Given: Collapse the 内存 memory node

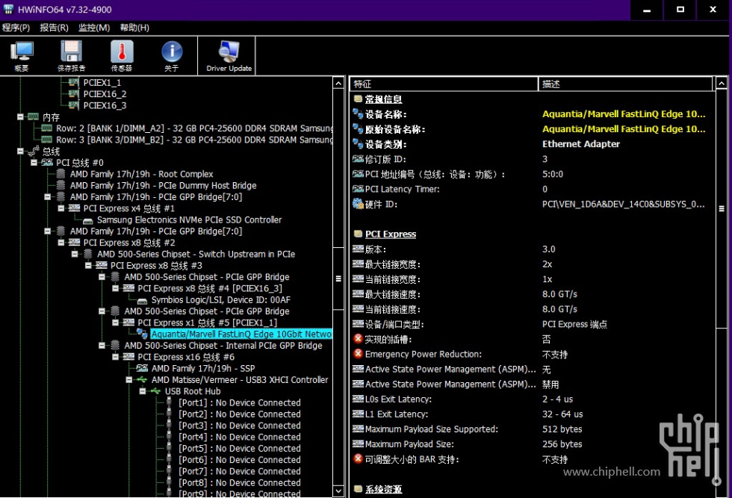Looking at the screenshot, I should click(20, 116).
